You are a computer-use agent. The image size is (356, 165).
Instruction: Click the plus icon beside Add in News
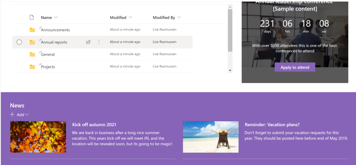pyautogui.click(x=12, y=114)
